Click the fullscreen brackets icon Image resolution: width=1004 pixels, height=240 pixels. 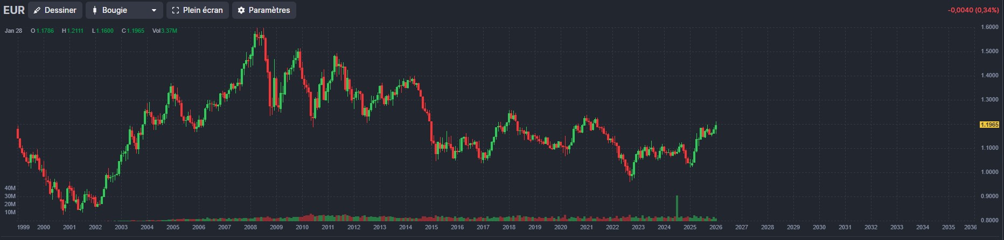175,10
